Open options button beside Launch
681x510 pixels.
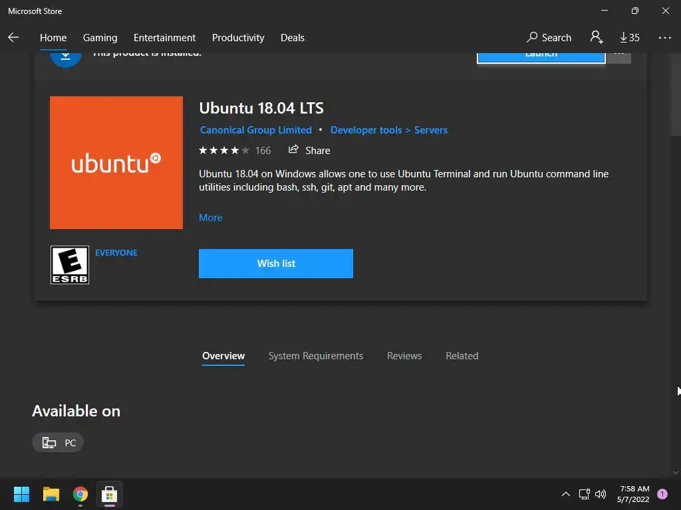click(618, 57)
